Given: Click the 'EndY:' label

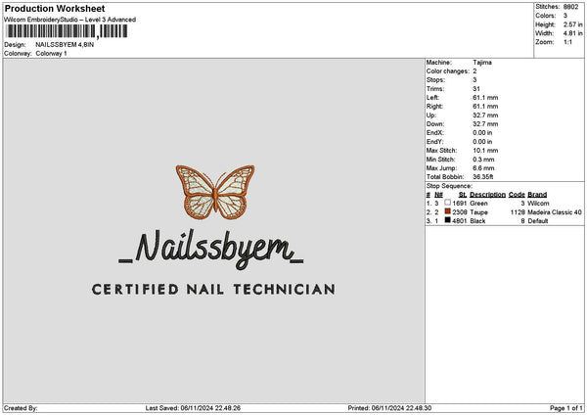Looking at the screenshot, I should tap(435, 142).
